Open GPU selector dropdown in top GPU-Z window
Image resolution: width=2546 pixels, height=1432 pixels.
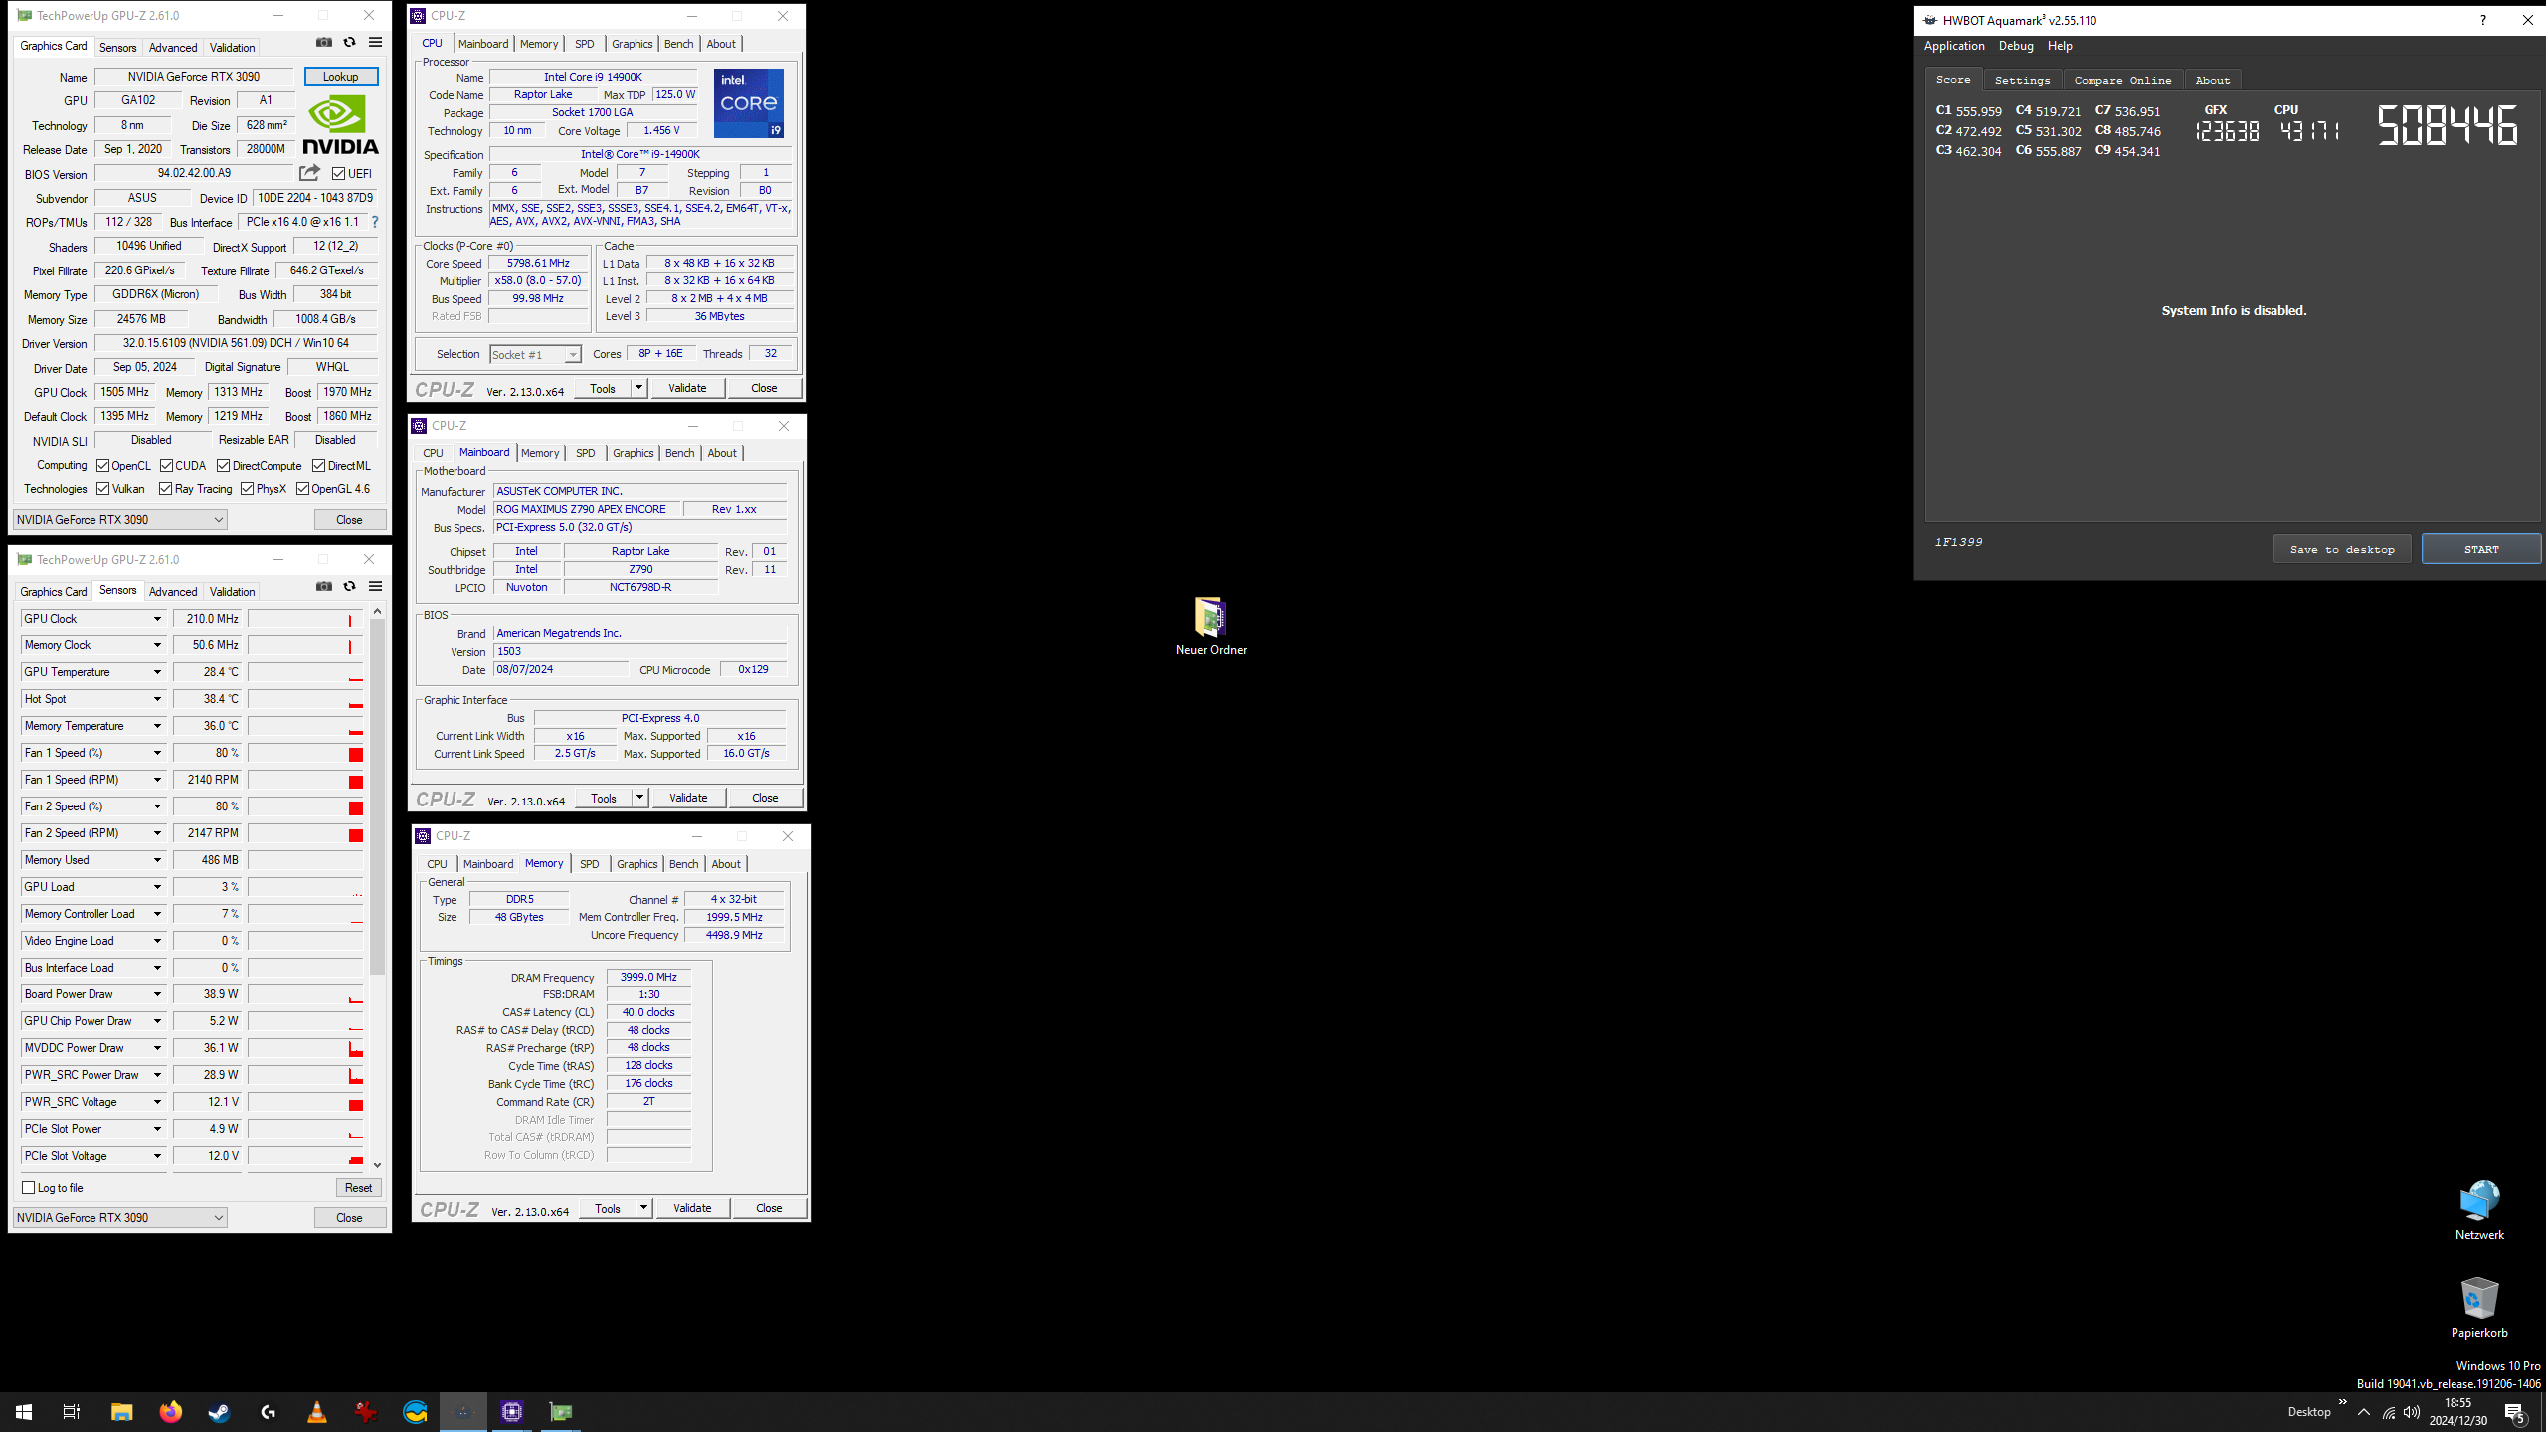[120, 519]
